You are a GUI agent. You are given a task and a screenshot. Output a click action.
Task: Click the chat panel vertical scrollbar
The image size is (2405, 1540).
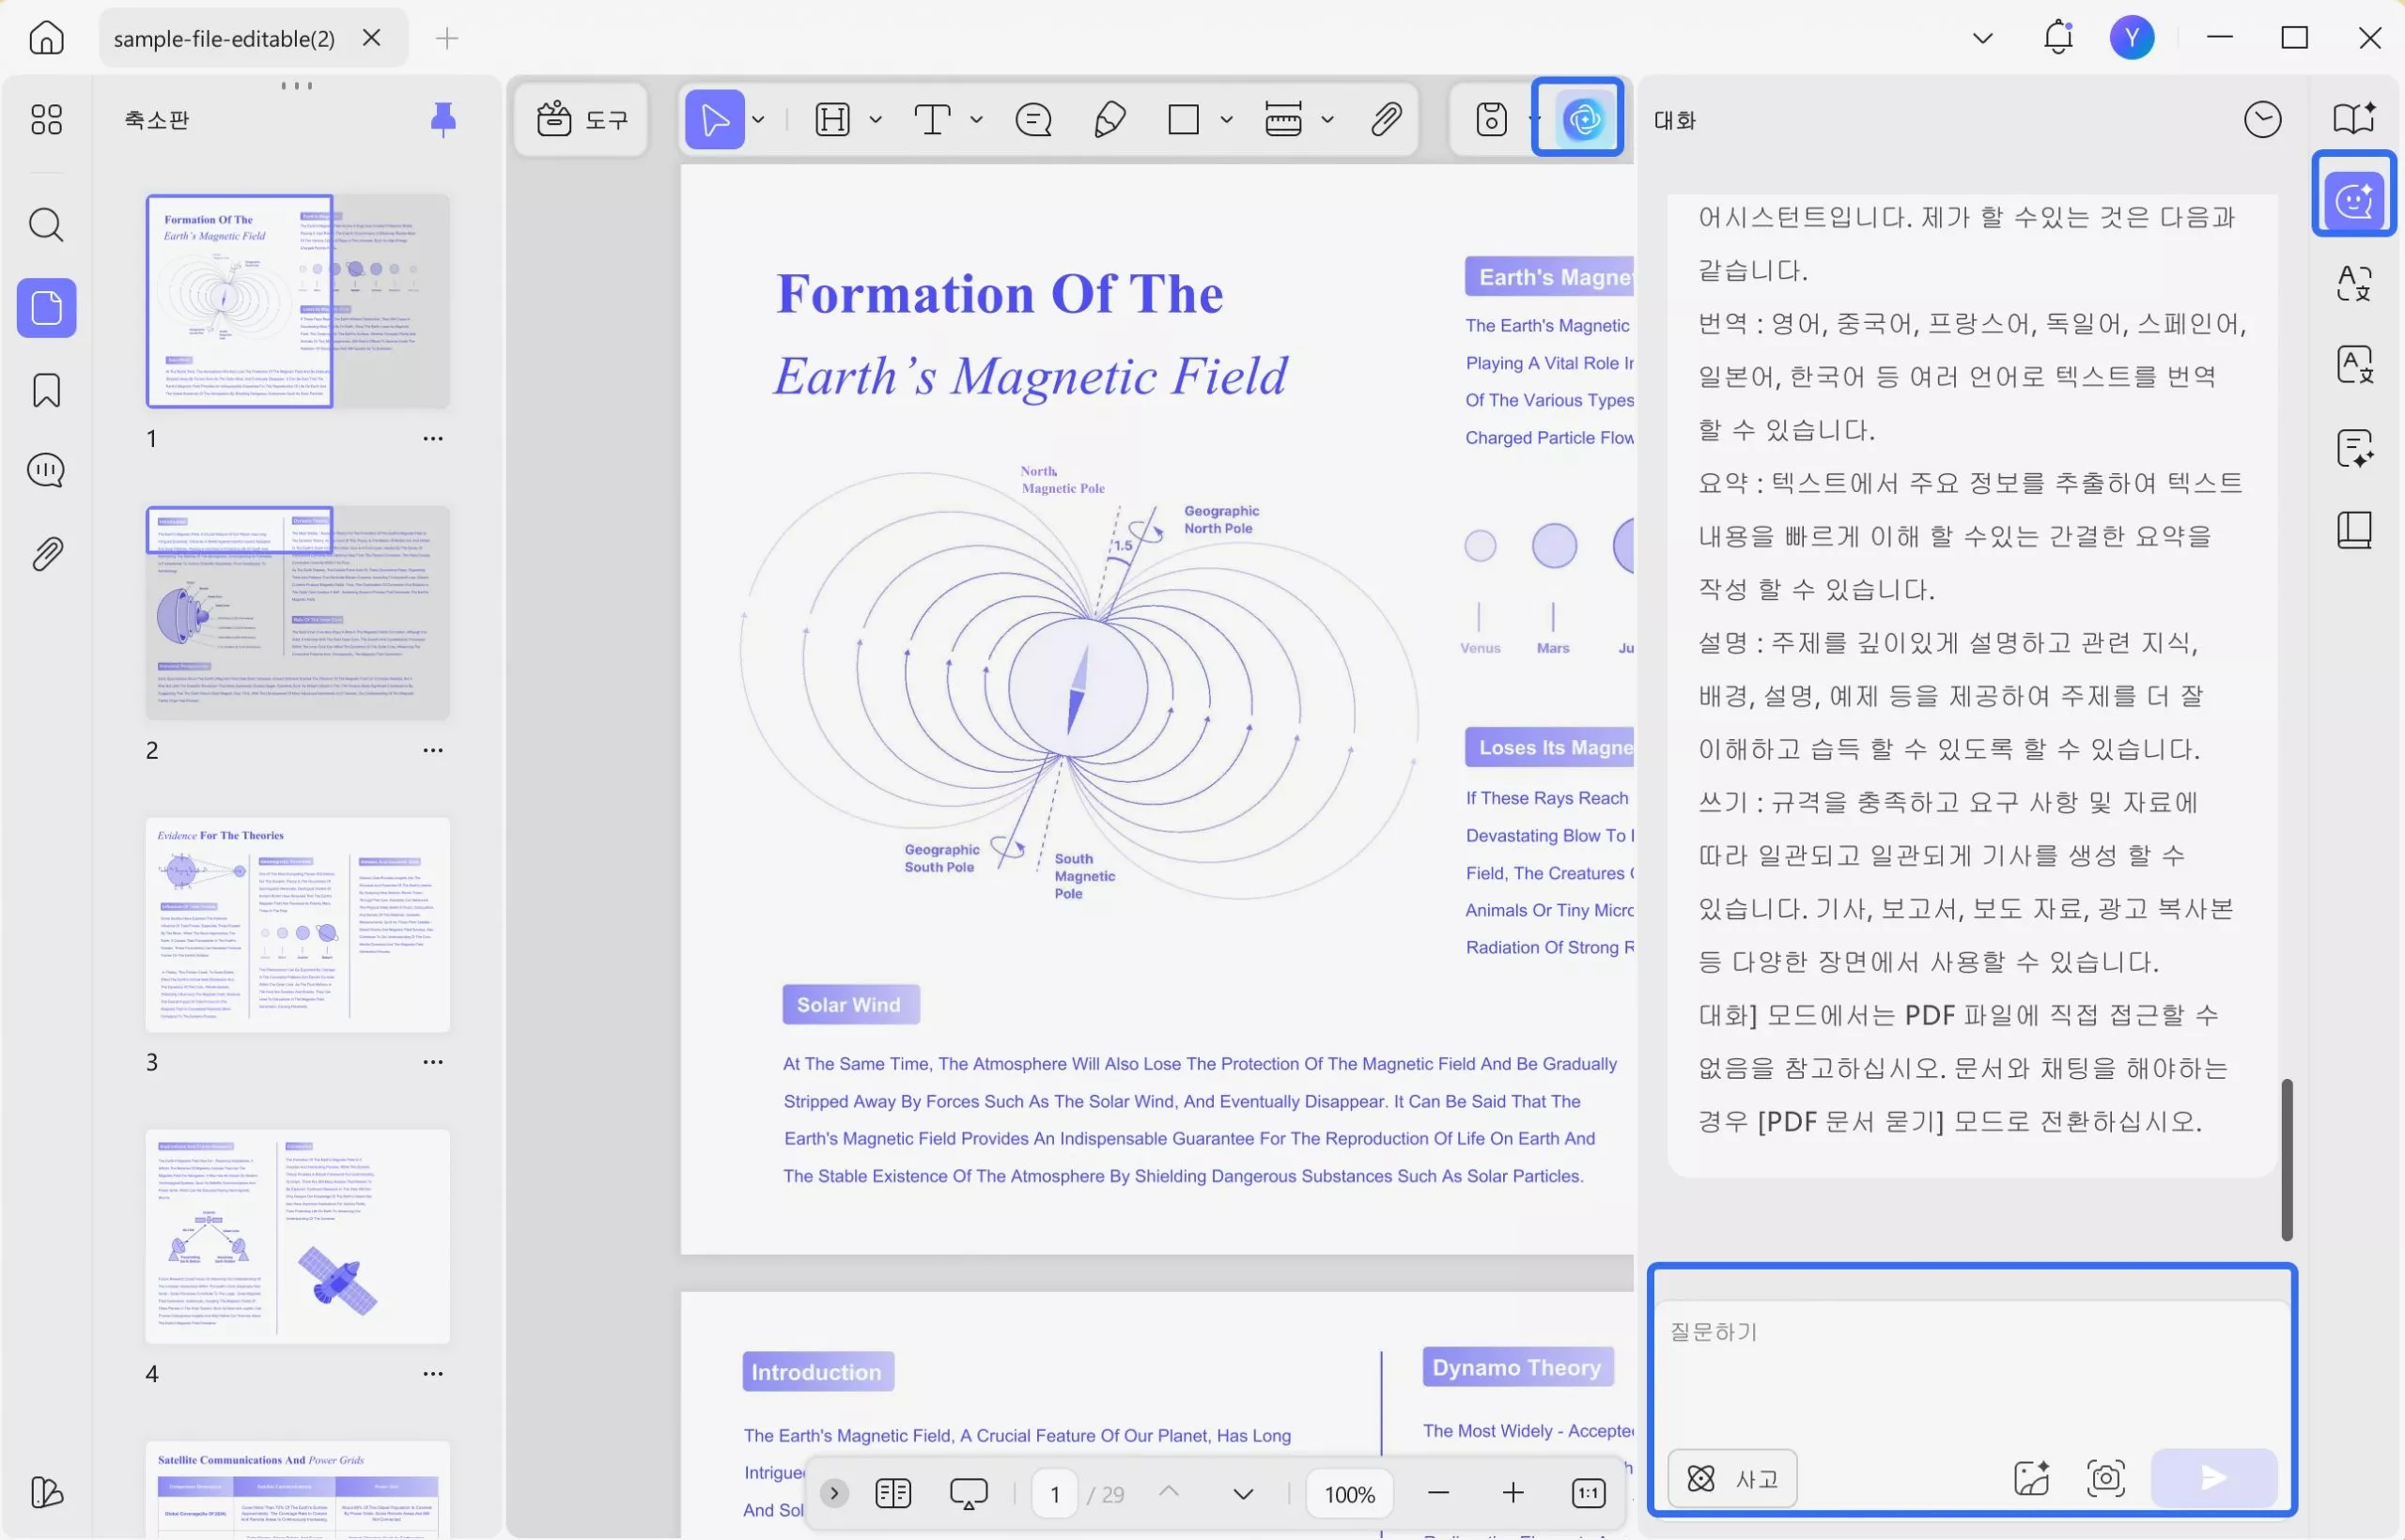coord(2286,1160)
